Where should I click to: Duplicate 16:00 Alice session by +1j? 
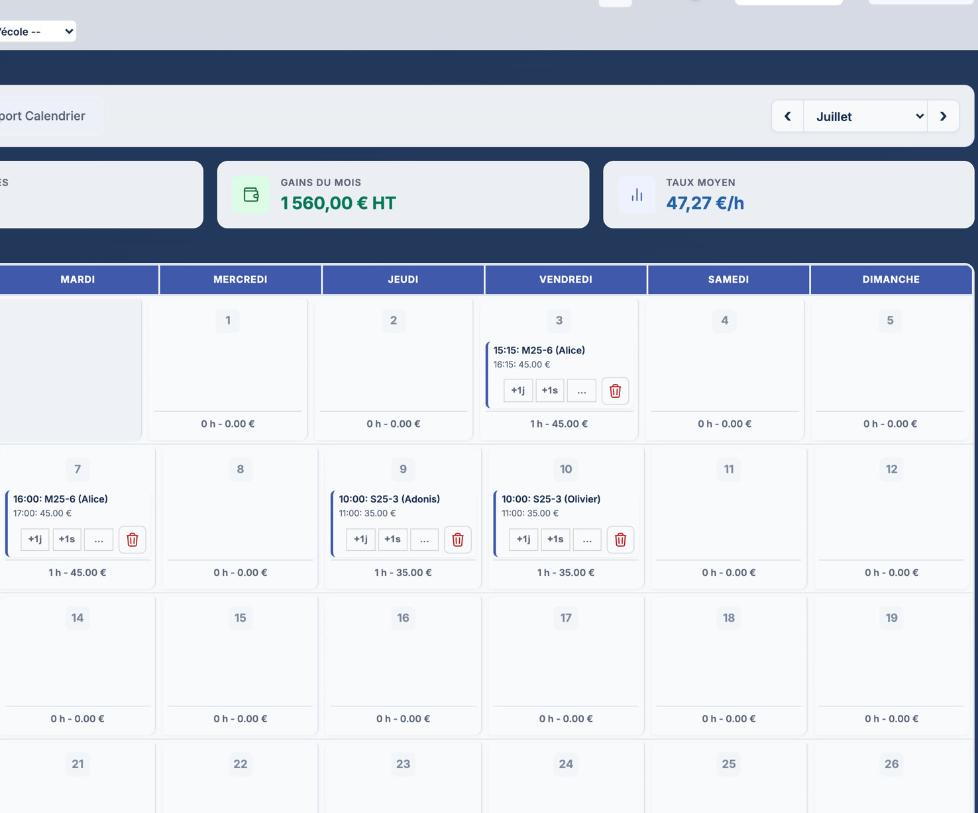(x=35, y=540)
